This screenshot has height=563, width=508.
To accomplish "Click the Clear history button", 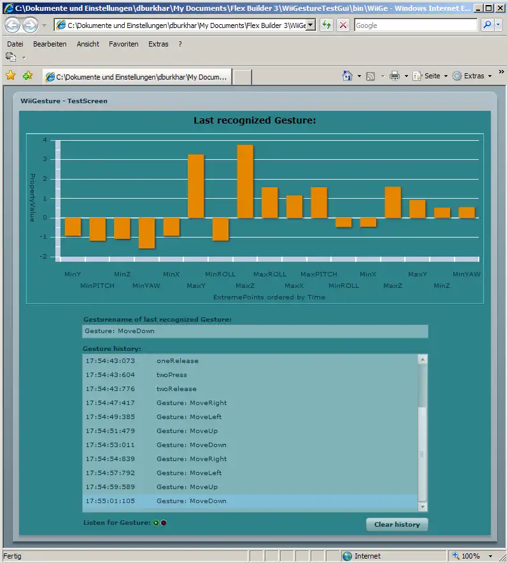I will coord(397,525).
